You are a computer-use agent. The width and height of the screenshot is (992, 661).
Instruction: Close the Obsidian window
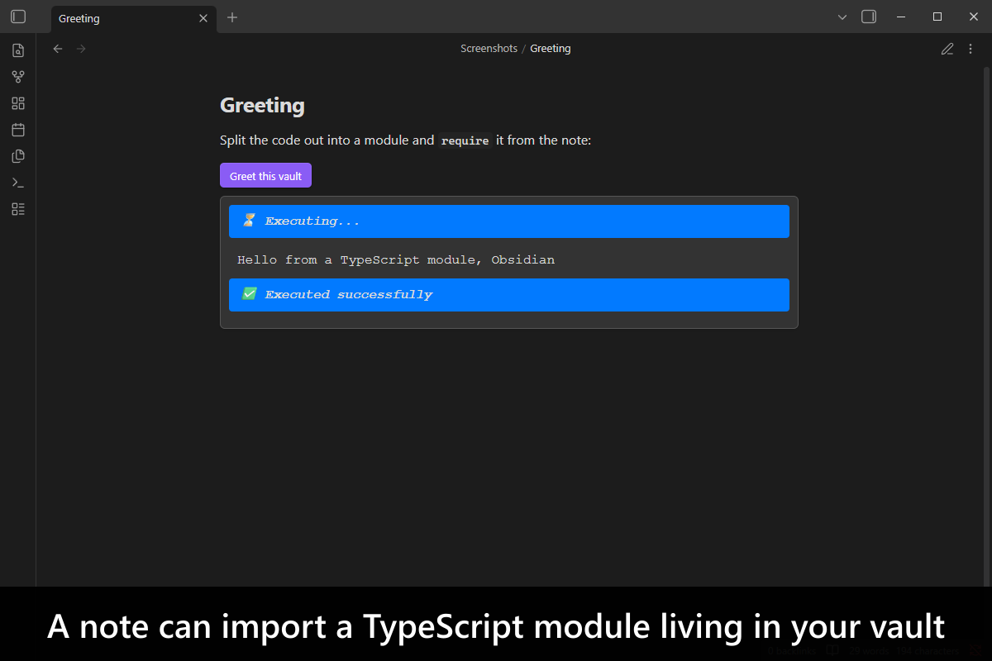[973, 17]
